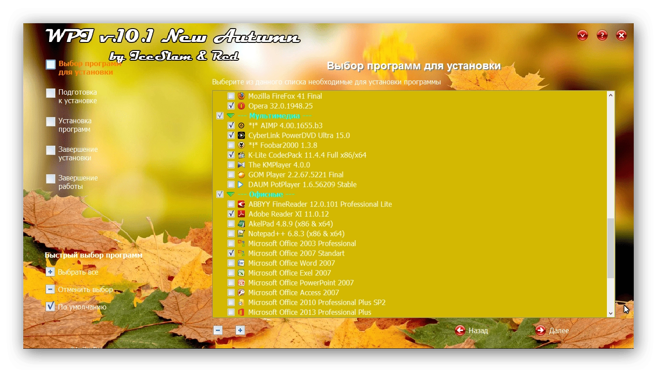Click the K-Lite CodecPack icon
Screen dimensions: 657x372
coord(241,155)
